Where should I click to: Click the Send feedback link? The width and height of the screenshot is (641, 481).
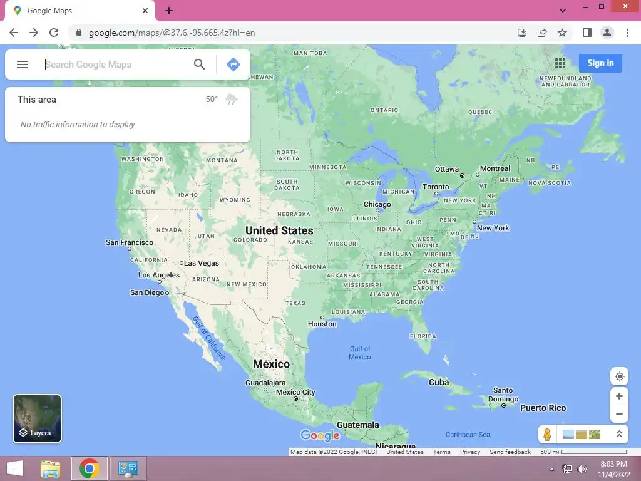click(510, 452)
